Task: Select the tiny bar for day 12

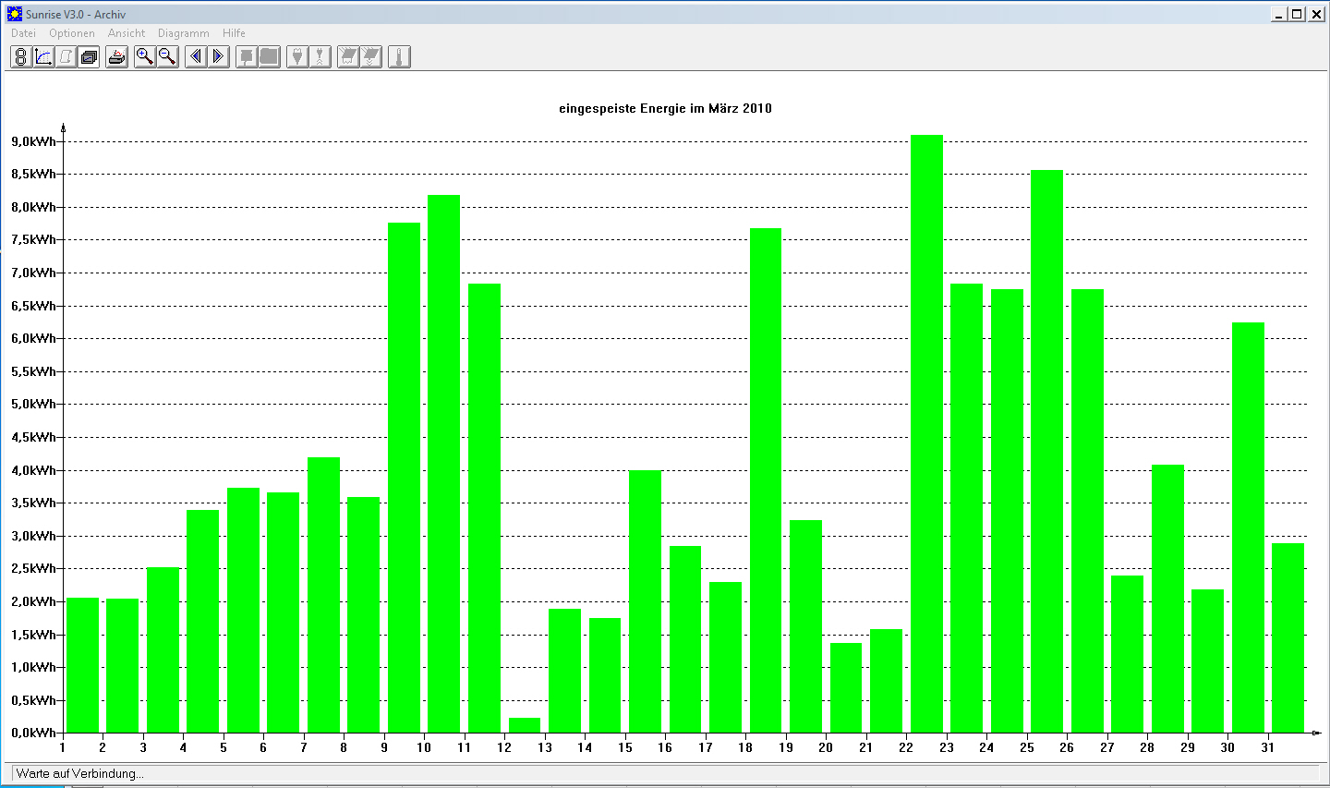Action: (525, 725)
